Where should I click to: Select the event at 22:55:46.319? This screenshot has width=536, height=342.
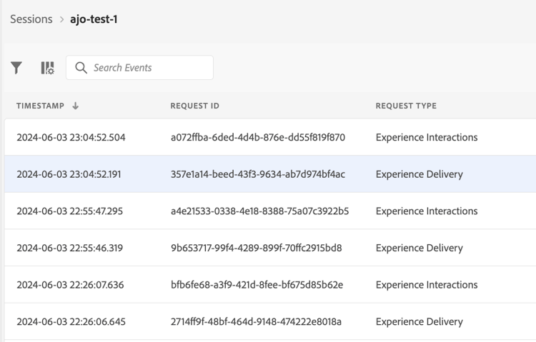(x=270, y=248)
